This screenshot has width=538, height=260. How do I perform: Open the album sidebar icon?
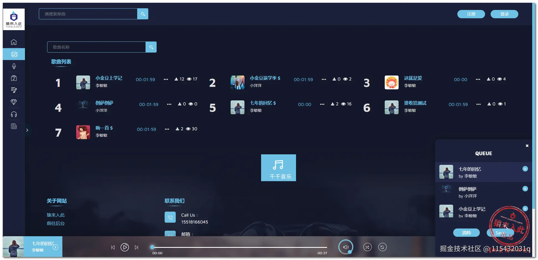(x=14, y=78)
